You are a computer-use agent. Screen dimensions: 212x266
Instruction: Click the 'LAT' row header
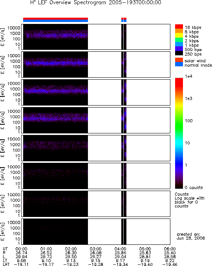pos(6,264)
